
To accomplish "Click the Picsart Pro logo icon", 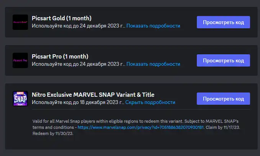I will pyautogui.click(x=20, y=60).
